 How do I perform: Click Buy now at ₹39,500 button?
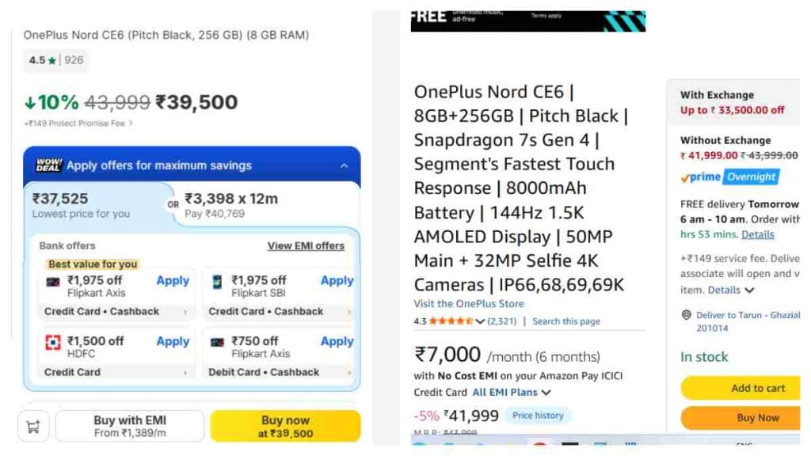click(x=285, y=427)
